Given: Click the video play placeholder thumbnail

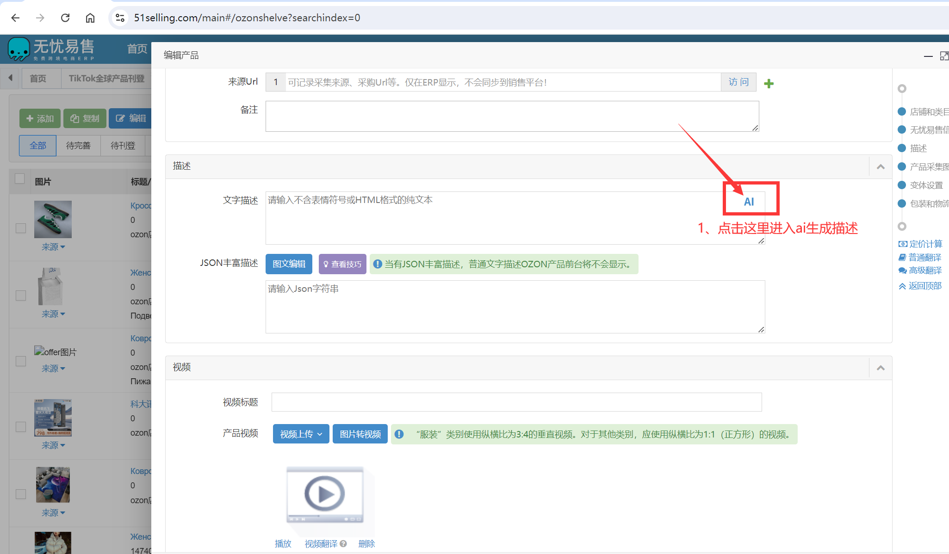Looking at the screenshot, I should tap(325, 494).
